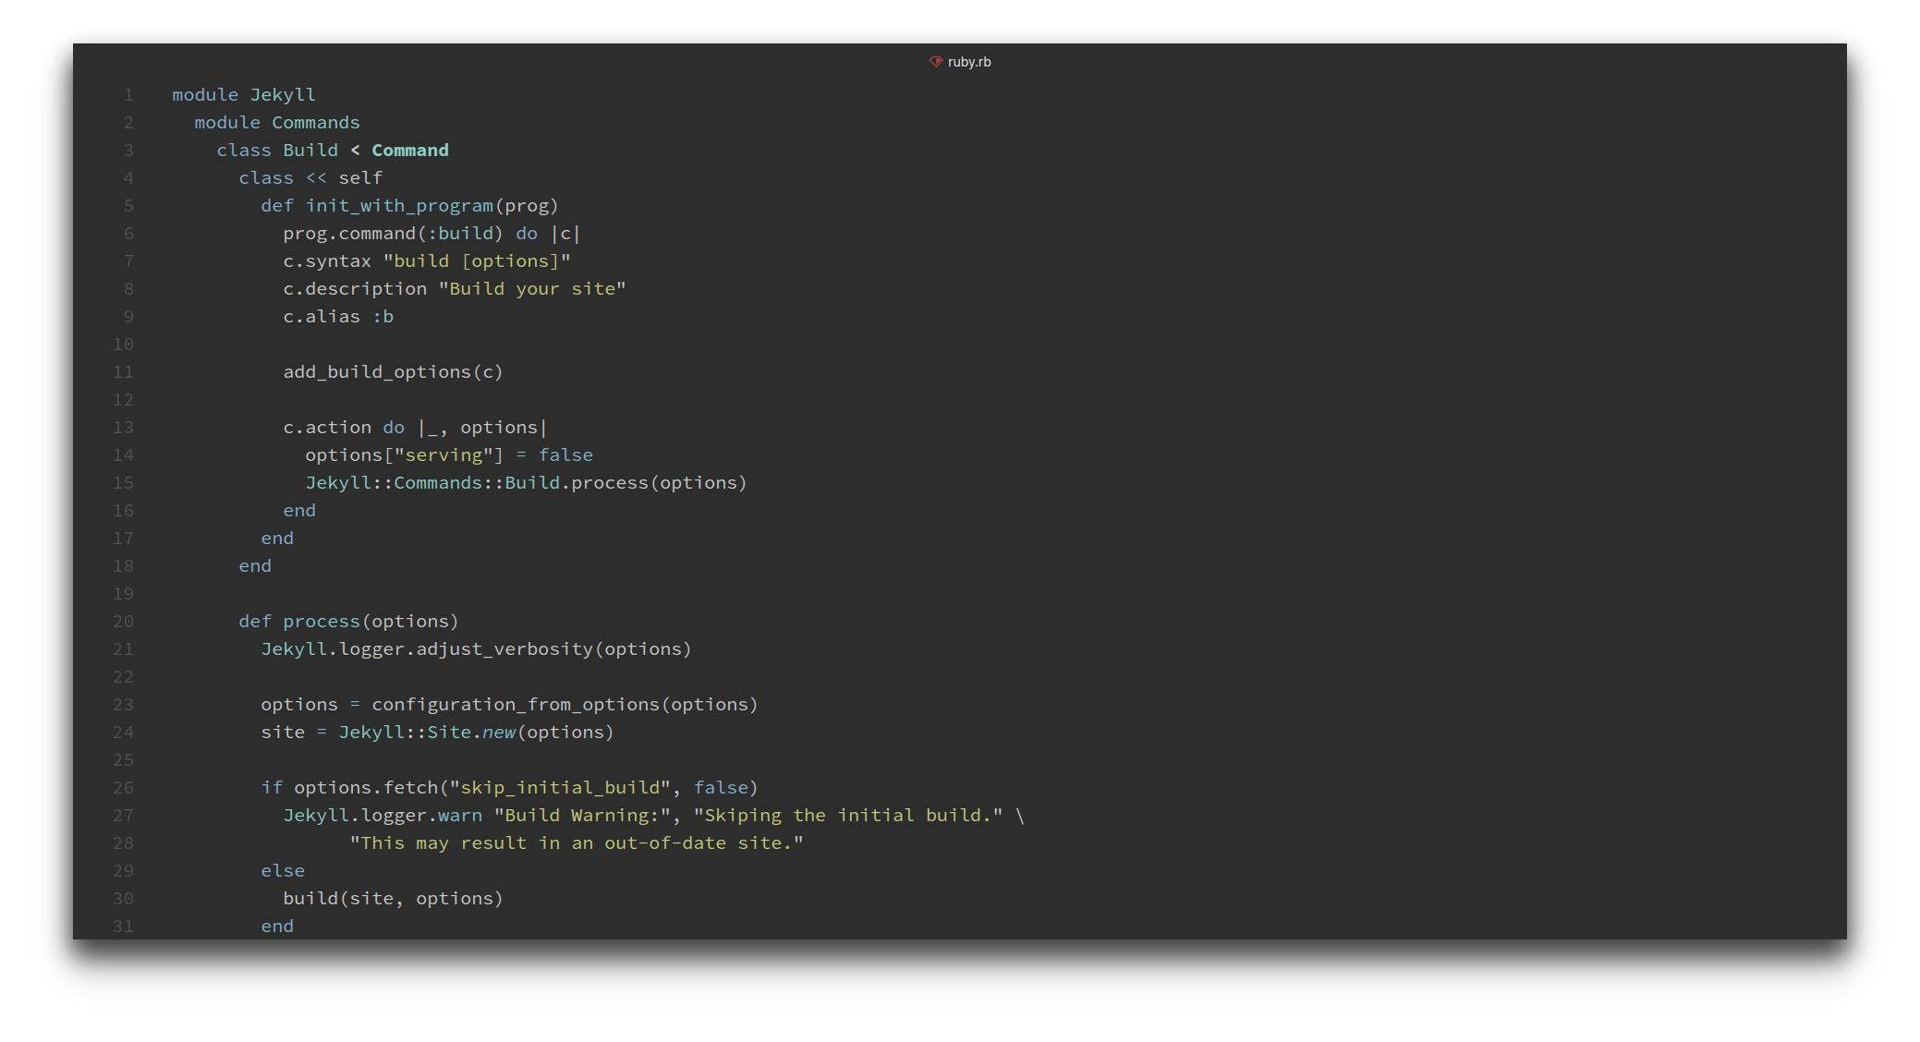Click on adjust_verbosity method call

pos(504,649)
